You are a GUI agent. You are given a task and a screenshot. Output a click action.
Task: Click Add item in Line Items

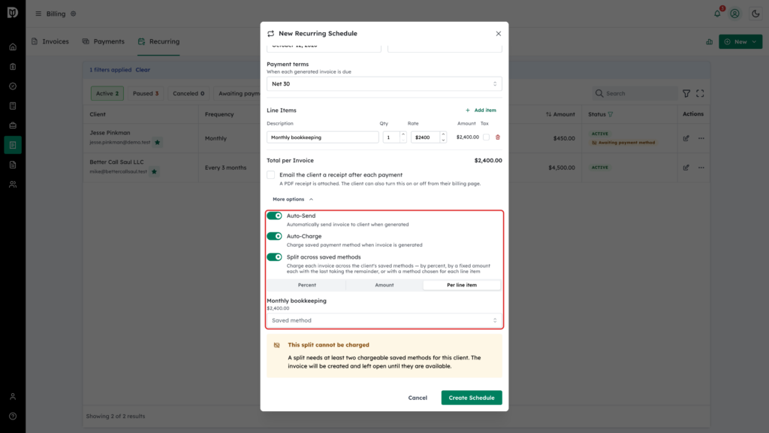(481, 111)
